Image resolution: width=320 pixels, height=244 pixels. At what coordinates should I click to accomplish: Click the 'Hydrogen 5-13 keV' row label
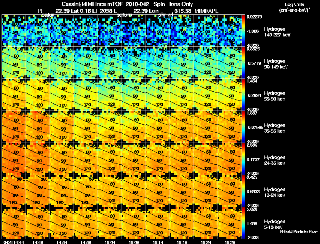click(x=275, y=224)
